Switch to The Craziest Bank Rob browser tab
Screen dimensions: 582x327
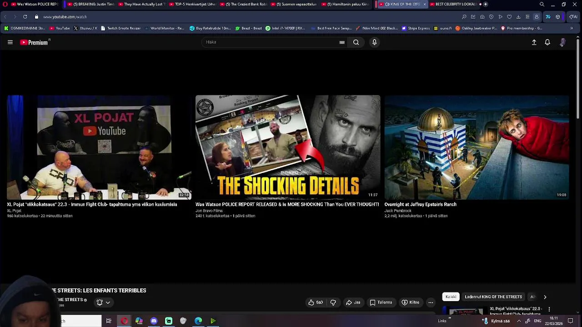coord(243,4)
